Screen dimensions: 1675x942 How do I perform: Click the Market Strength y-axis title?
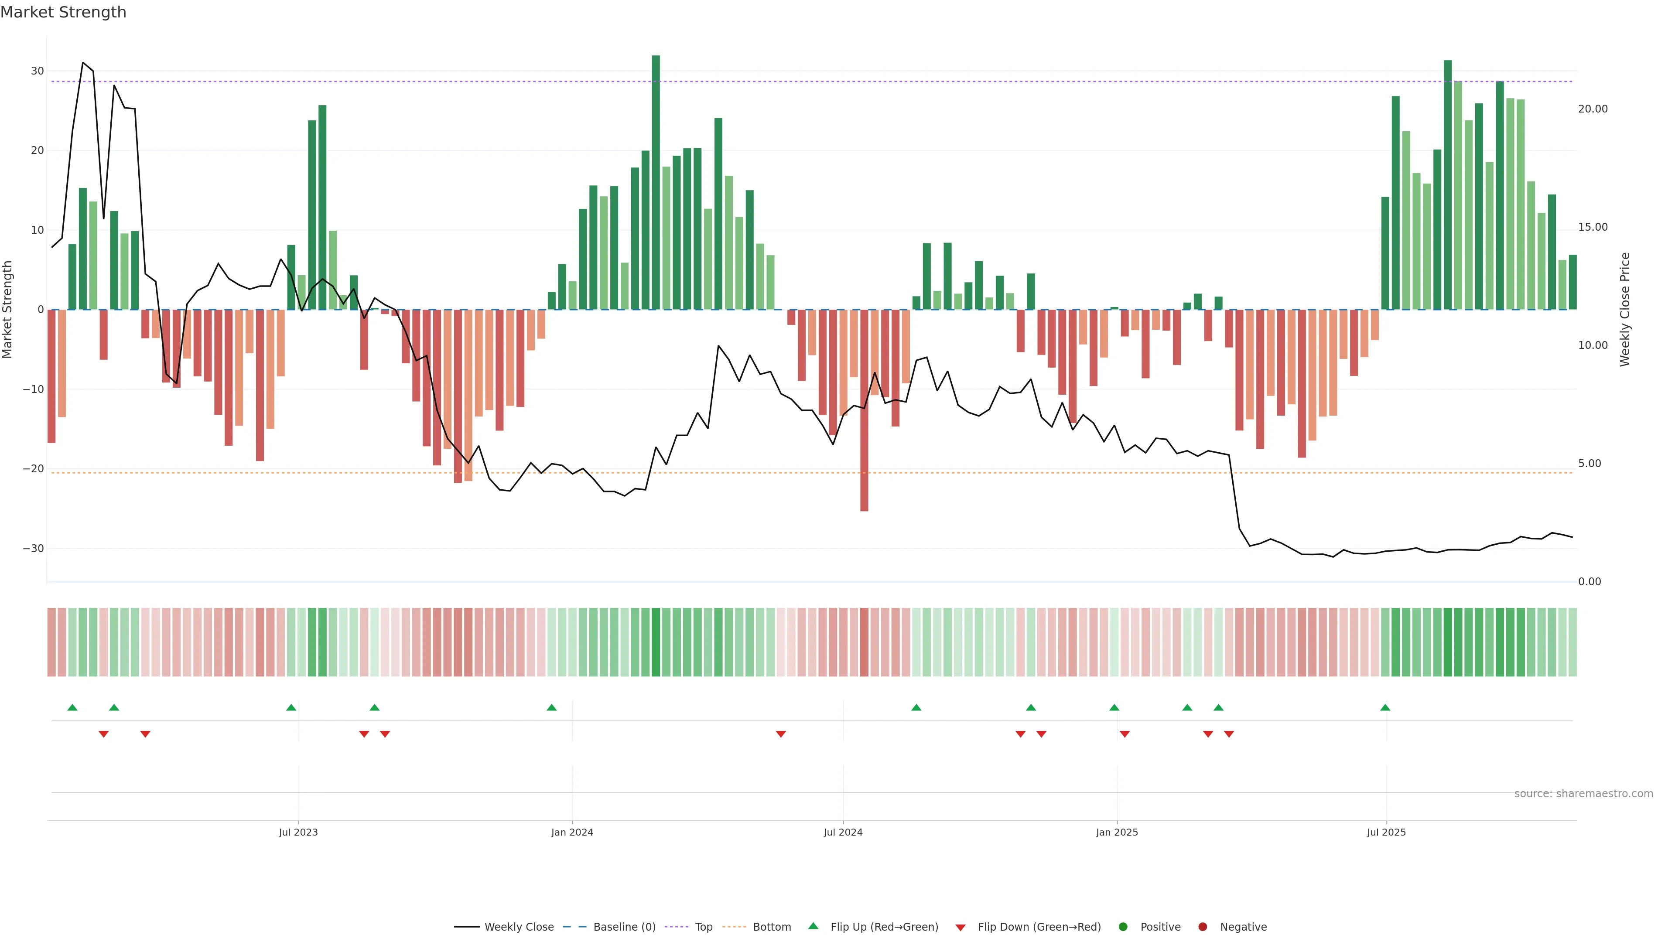(x=8, y=310)
